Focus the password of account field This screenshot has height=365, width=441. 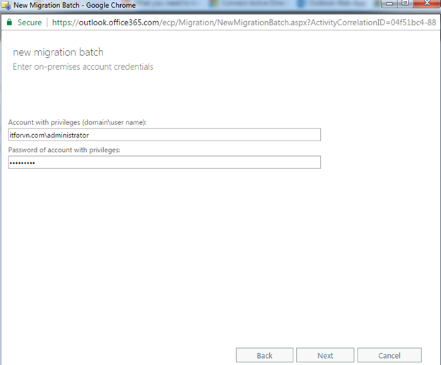tap(164, 162)
